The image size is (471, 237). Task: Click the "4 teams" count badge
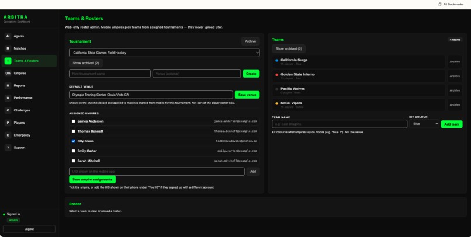[x=455, y=40]
